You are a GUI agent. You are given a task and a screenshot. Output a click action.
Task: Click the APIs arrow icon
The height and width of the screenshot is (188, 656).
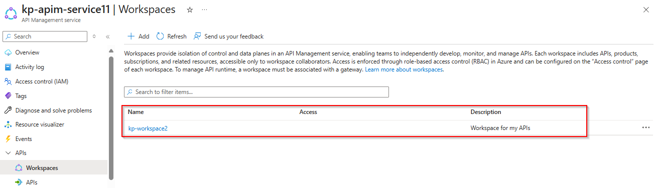(19, 182)
